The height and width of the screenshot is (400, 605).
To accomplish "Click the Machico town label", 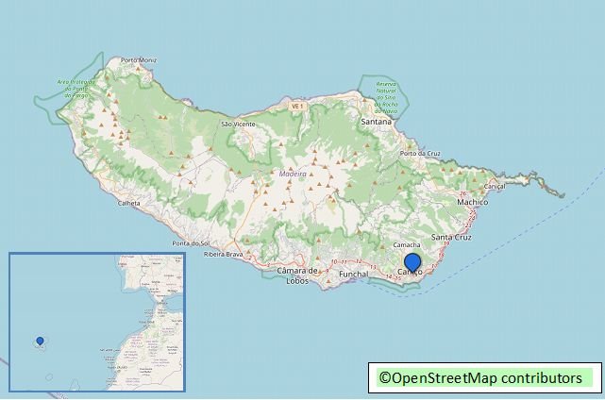I will click(471, 202).
